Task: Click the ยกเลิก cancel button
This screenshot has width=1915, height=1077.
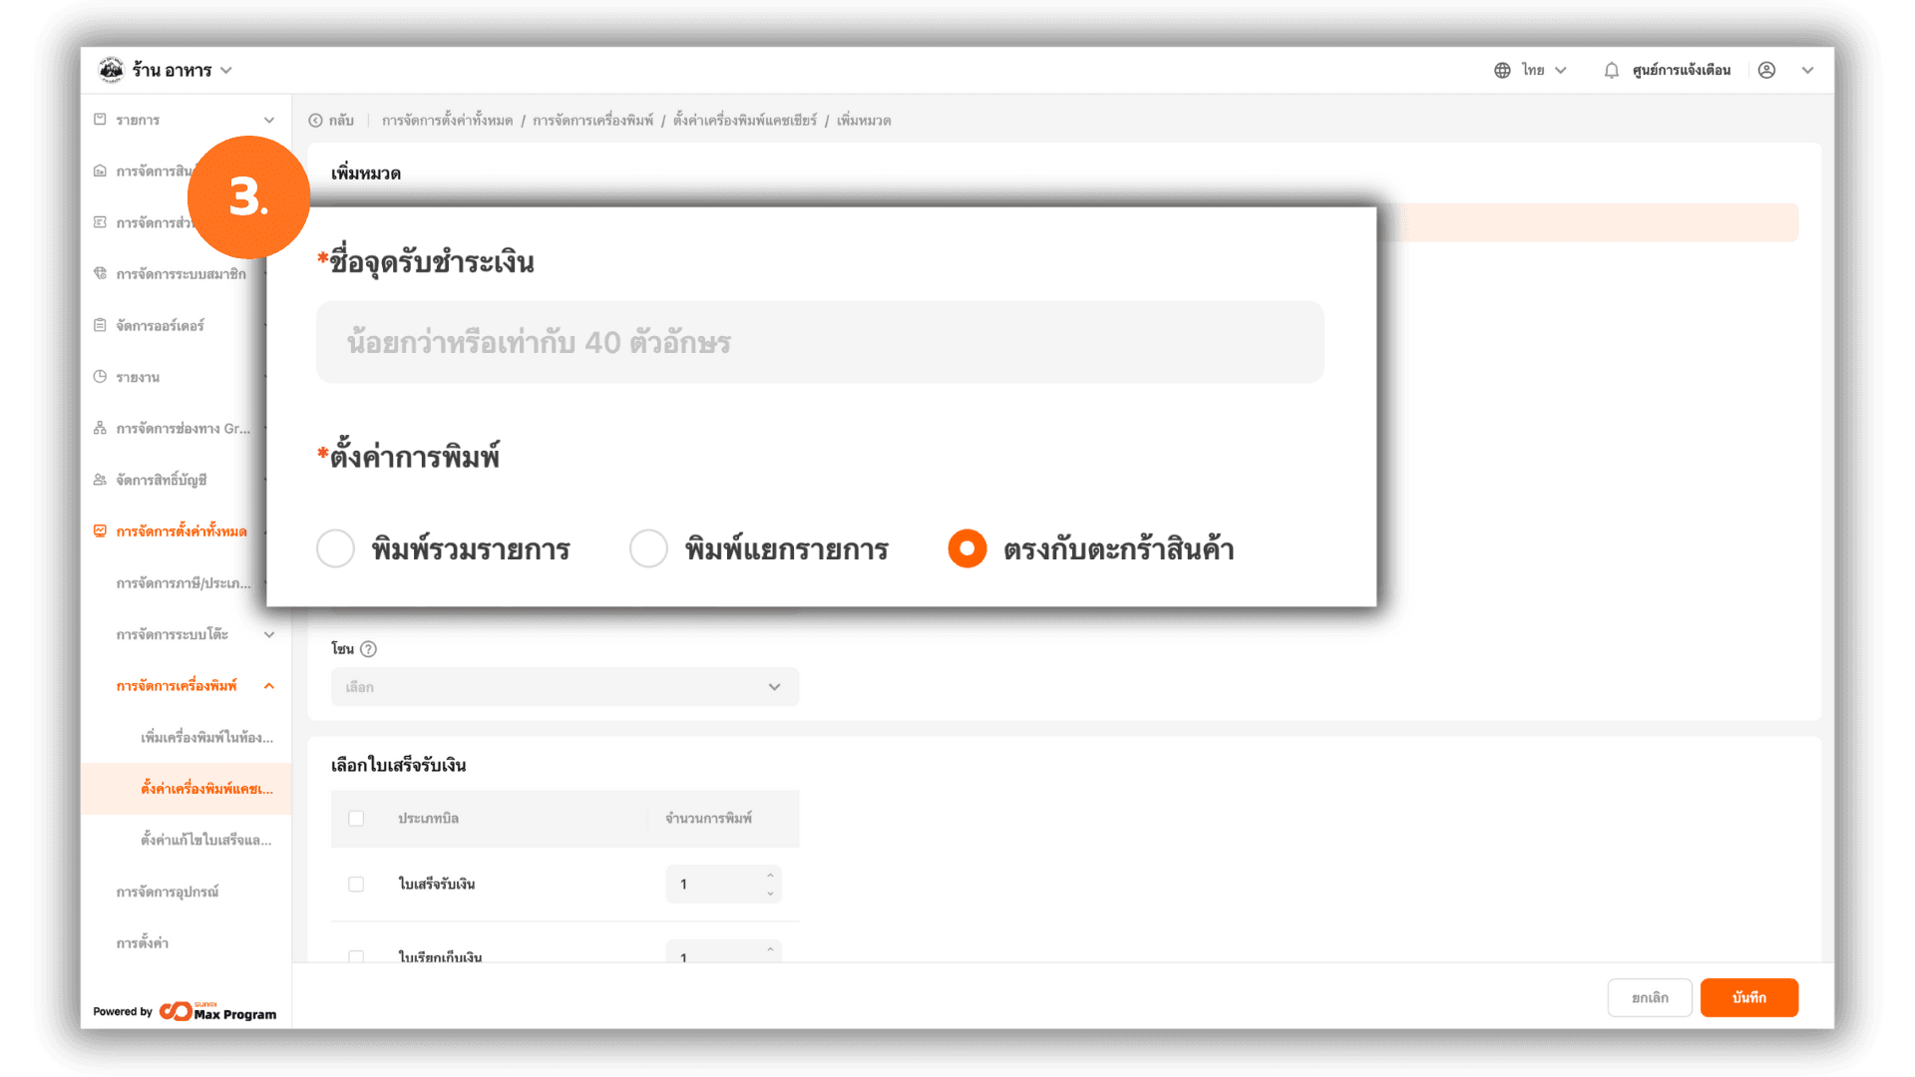Action: pos(1650,998)
